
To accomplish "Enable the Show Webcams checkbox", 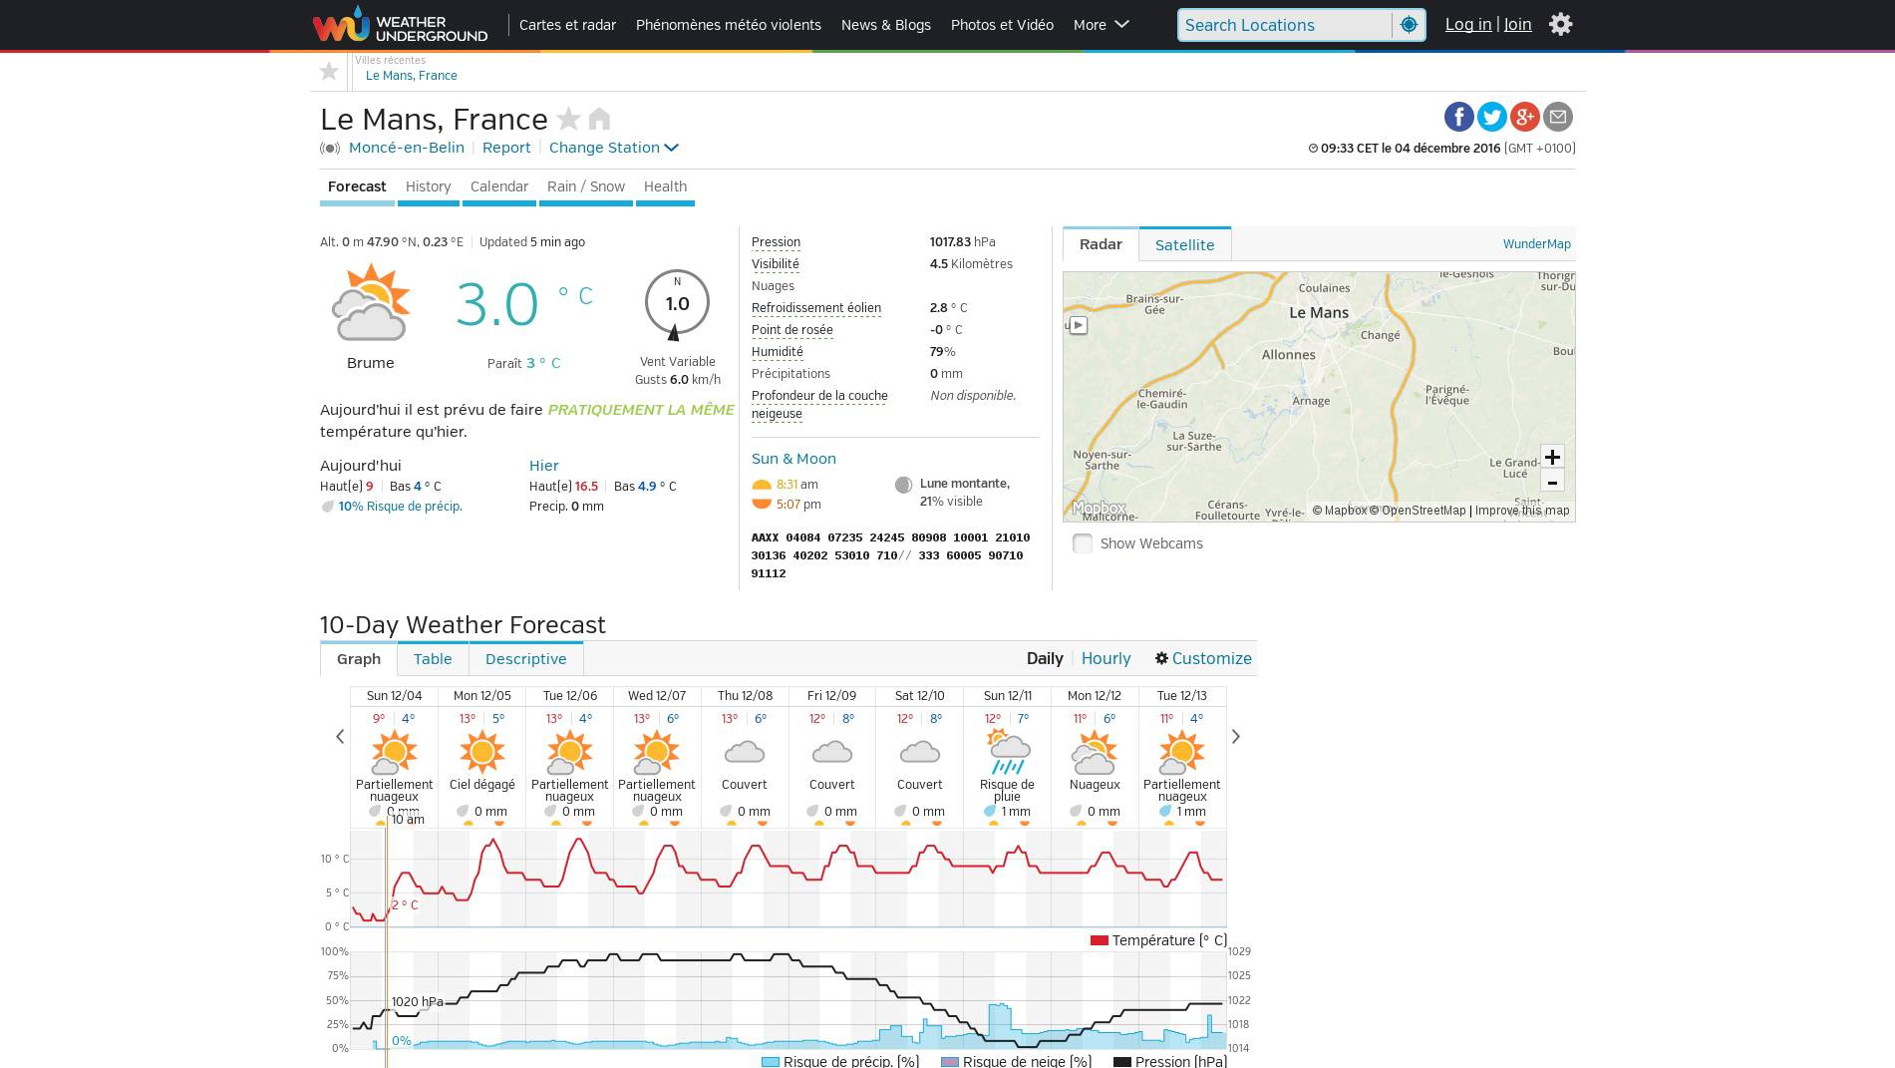I will [x=1083, y=543].
